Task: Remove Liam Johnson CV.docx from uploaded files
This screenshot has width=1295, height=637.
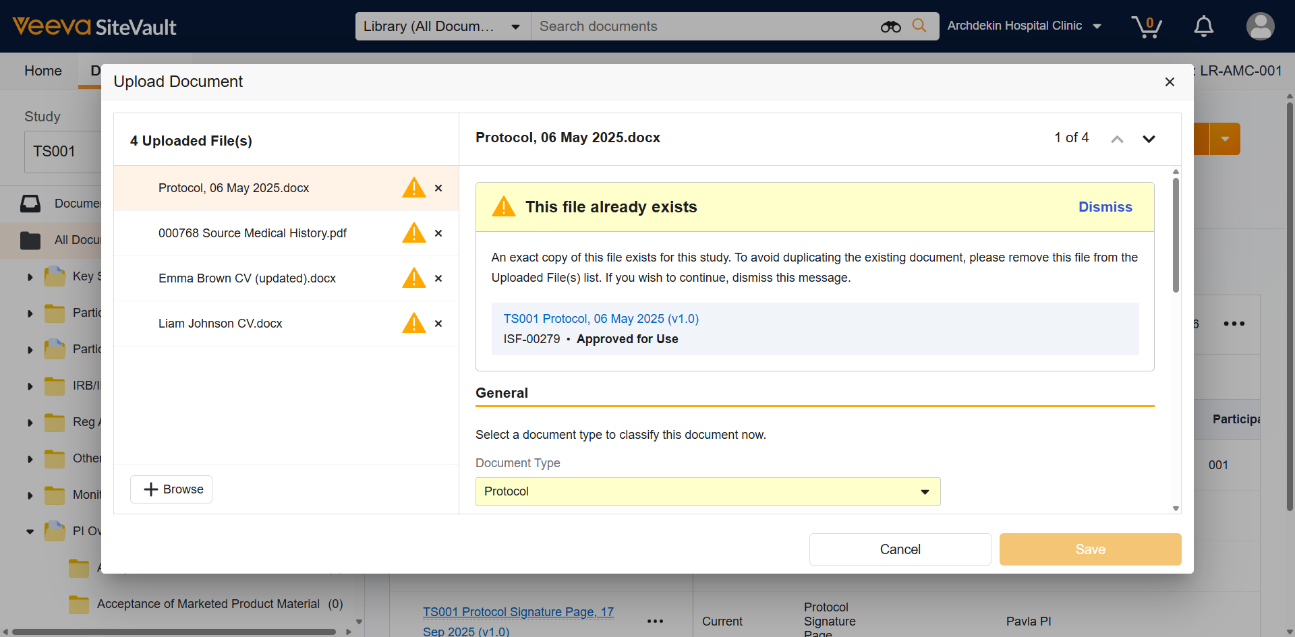Action: point(438,324)
